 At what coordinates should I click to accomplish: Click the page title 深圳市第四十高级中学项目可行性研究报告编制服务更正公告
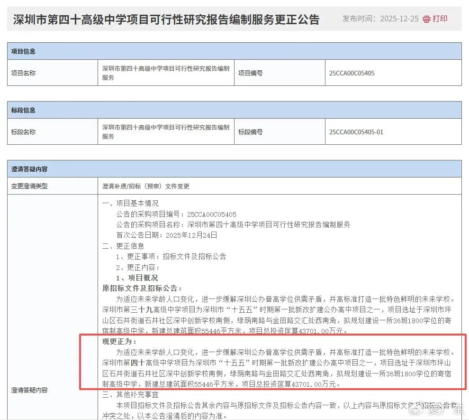(166, 20)
